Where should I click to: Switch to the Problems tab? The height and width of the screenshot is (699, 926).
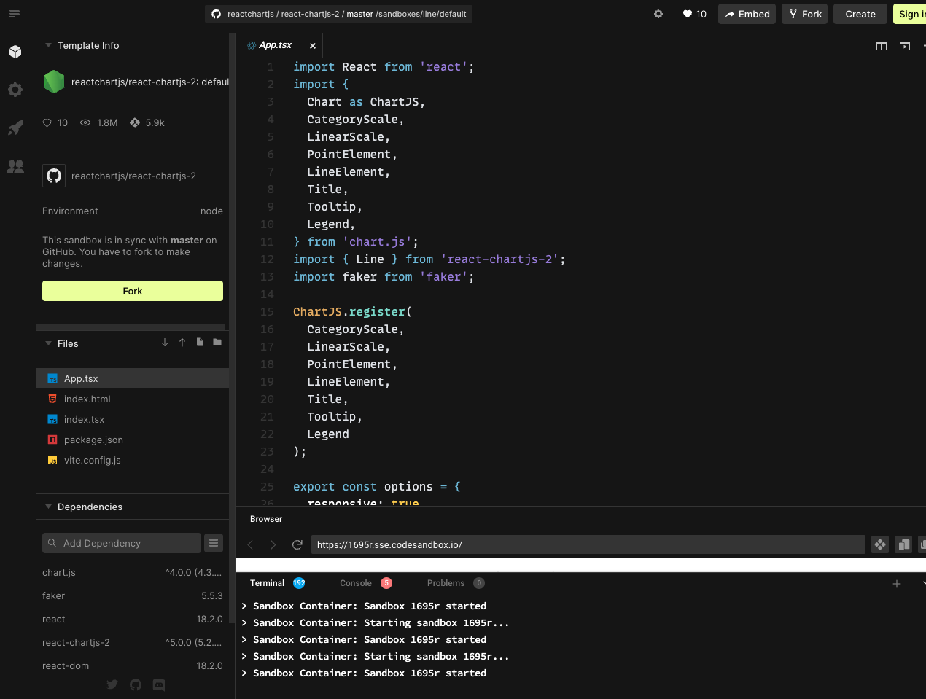pos(456,583)
